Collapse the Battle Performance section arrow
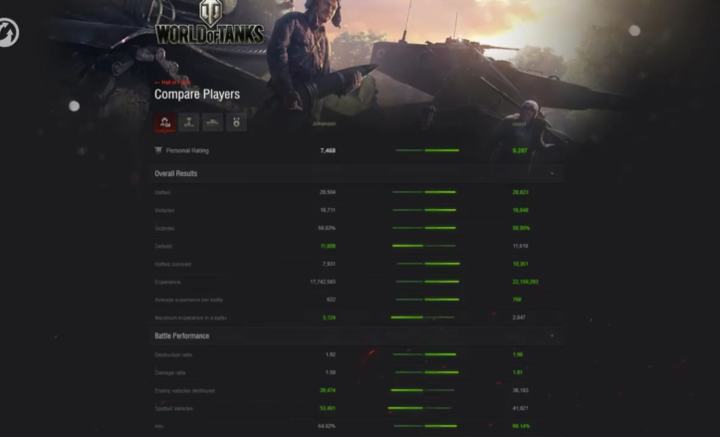 552,336
